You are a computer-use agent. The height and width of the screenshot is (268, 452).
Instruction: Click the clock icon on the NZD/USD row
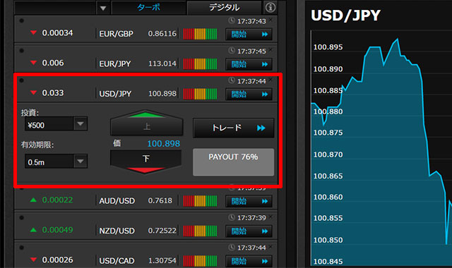(x=232, y=217)
